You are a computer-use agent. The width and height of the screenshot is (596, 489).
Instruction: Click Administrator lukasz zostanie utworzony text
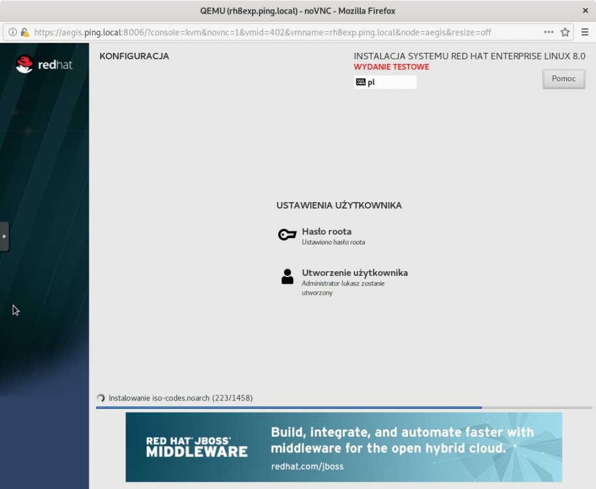[343, 288]
